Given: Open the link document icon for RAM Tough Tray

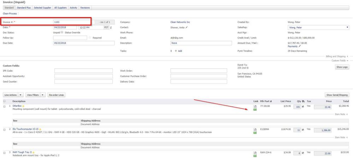Looking at the screenshot, I should pos(255,154).
